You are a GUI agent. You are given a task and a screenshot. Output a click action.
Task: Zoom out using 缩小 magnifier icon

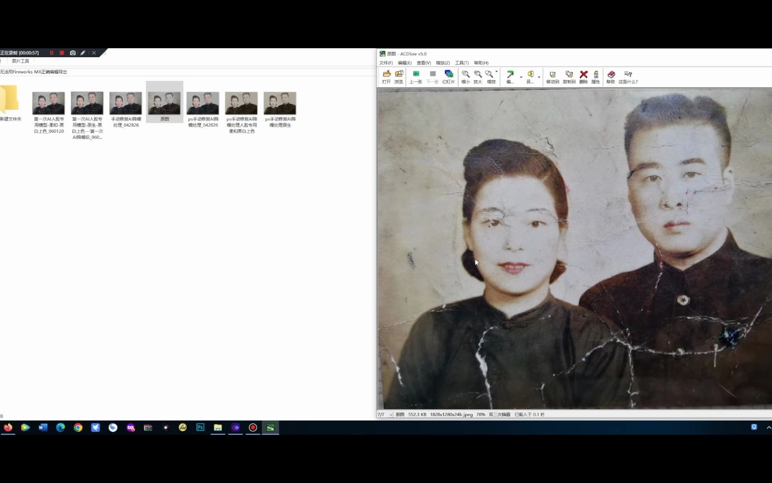coord(465,77)
